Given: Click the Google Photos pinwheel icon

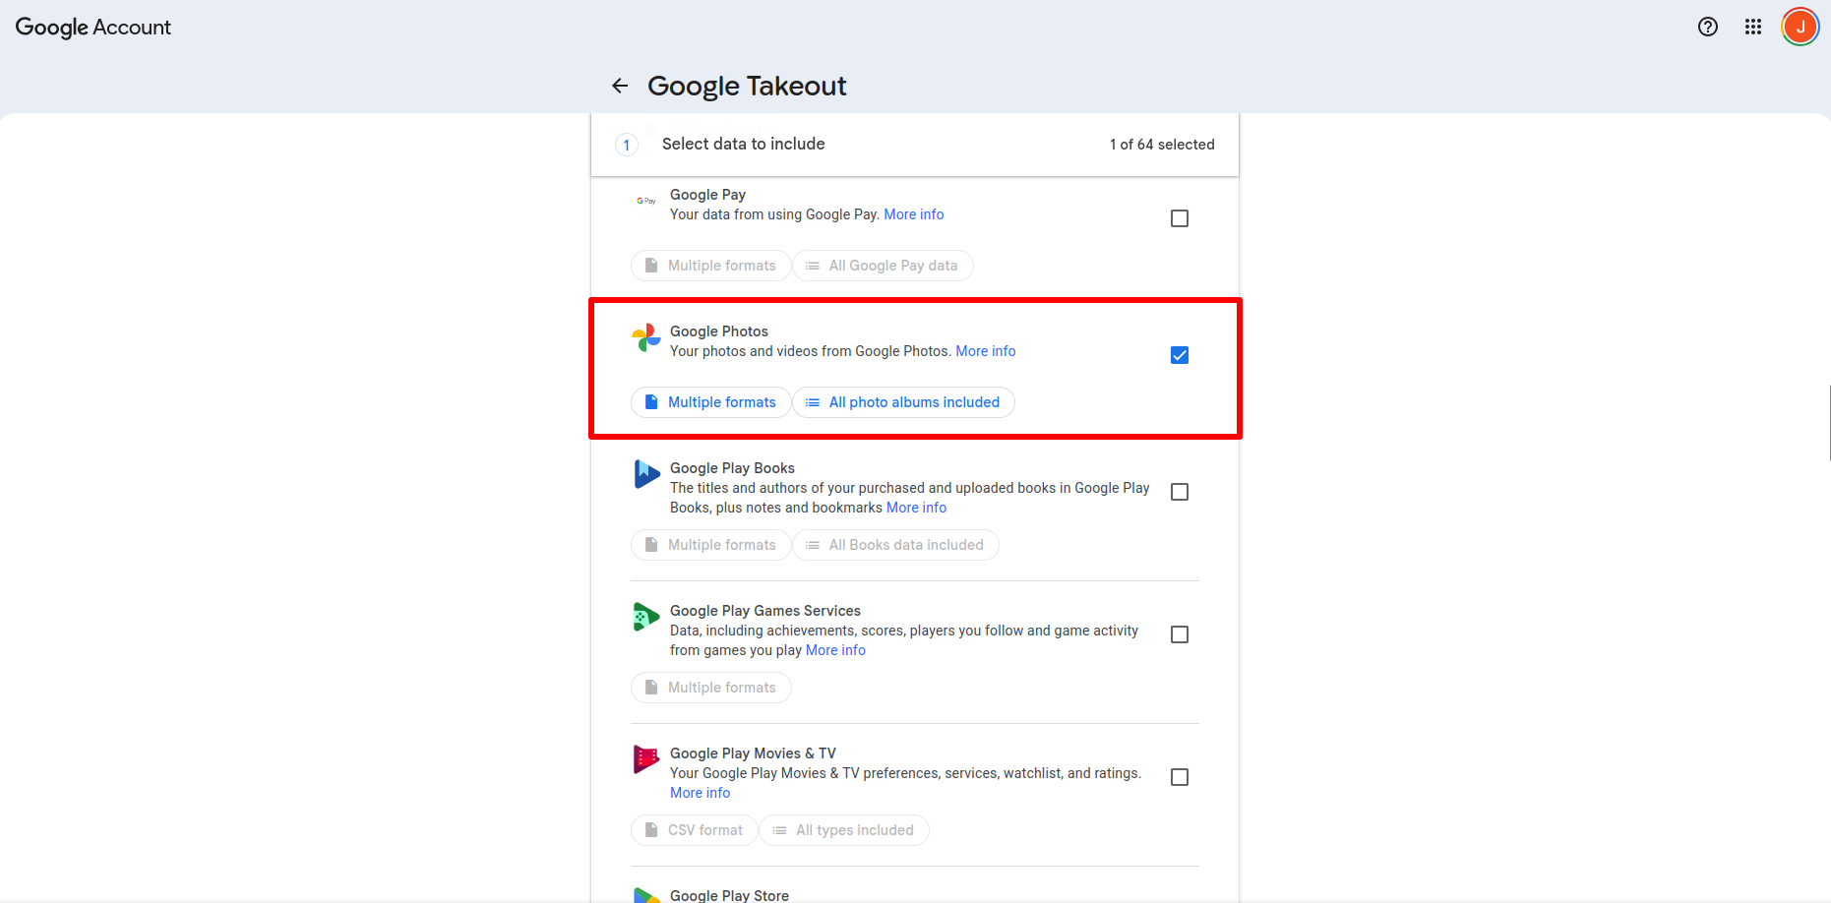Looking at the screenshot, I should pos(646,337).
